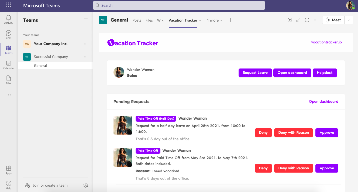Viewport: 358px width, 192px height.
Task: Deny with Reason the half-day request
Action: 294,132
